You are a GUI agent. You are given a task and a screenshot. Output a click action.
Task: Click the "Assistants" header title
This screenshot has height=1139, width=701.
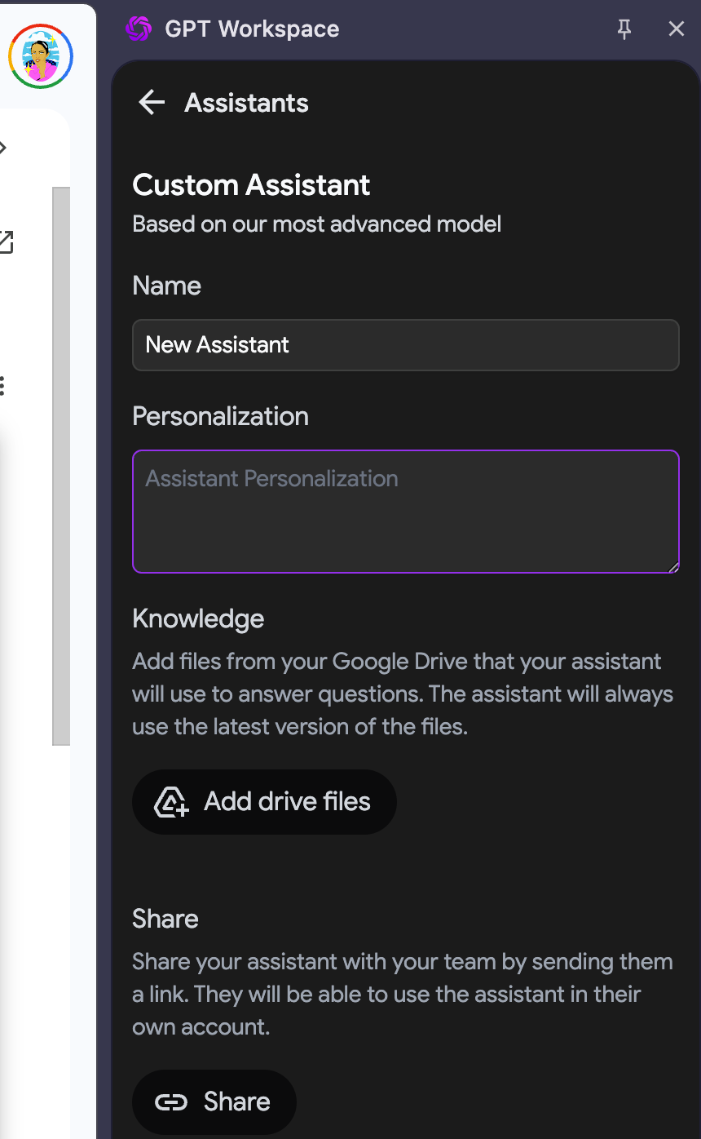(246, 103)
